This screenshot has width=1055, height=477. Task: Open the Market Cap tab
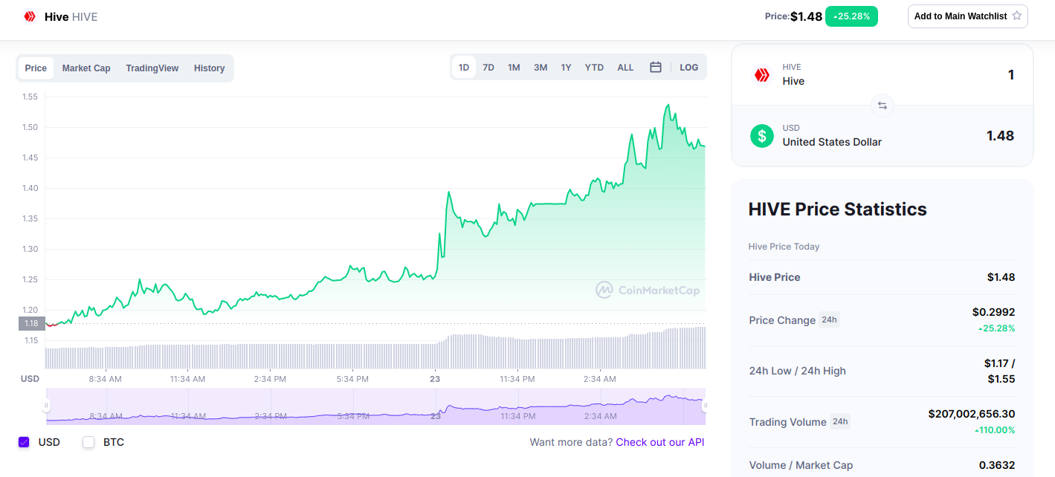coord(86,68)
